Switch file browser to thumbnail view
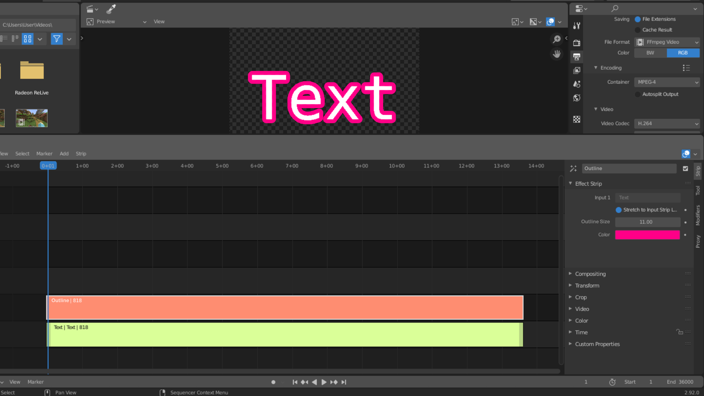This screenshot has height=396, width=704. (27, 39)
